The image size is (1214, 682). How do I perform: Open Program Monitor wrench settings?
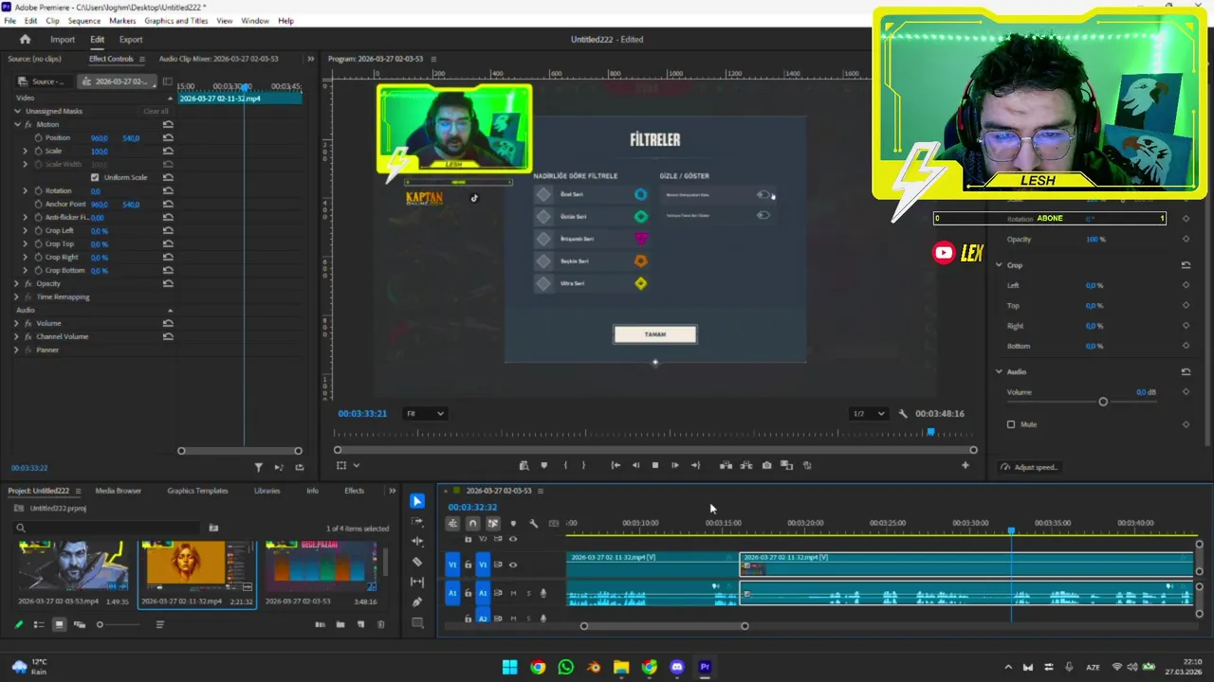point(903,414)
